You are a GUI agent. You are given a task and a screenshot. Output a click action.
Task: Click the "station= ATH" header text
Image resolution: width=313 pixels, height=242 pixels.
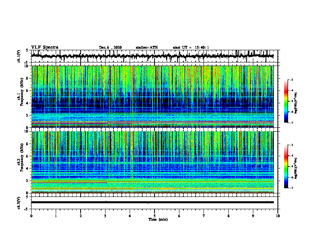pyautogui.click(x=147, y=47)
